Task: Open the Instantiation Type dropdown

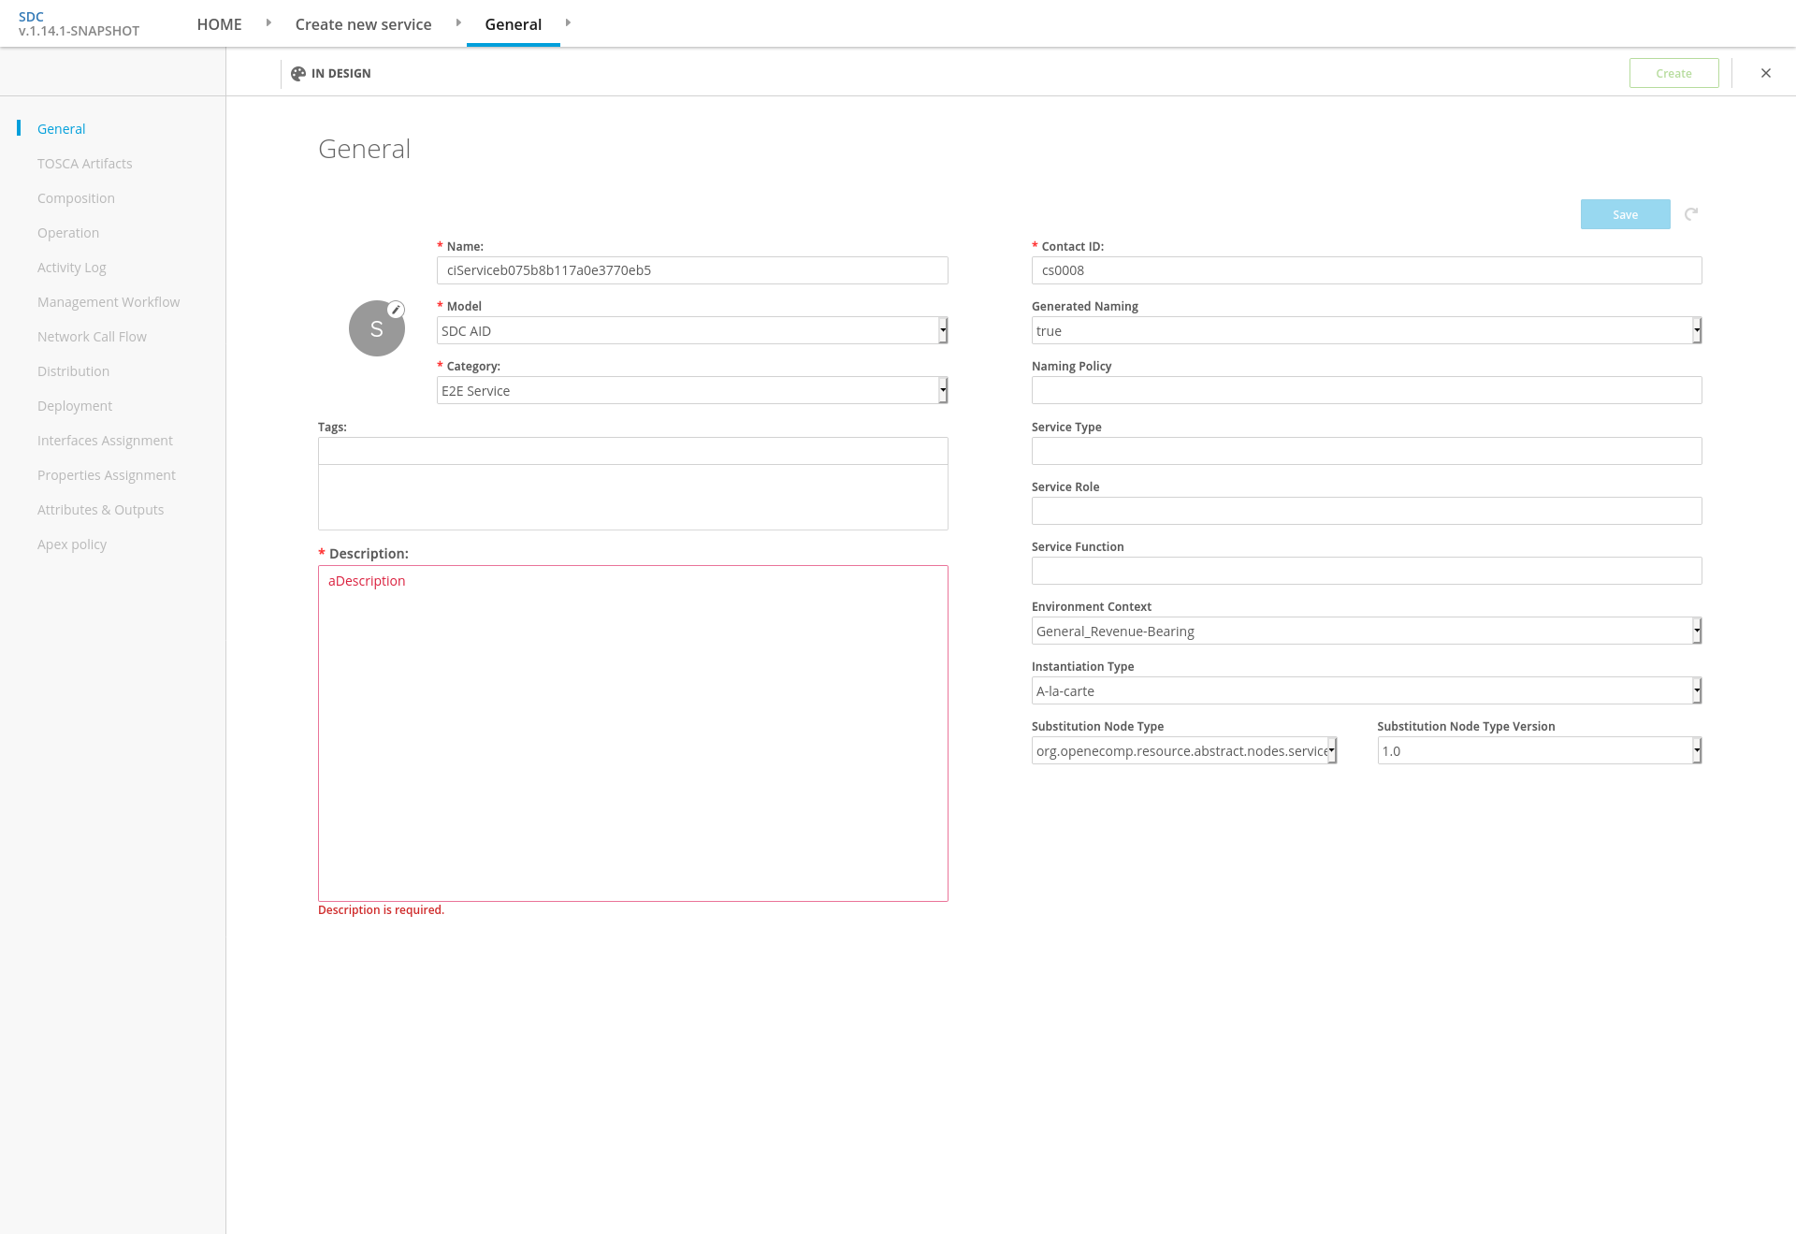Action: coord(1366,690)
